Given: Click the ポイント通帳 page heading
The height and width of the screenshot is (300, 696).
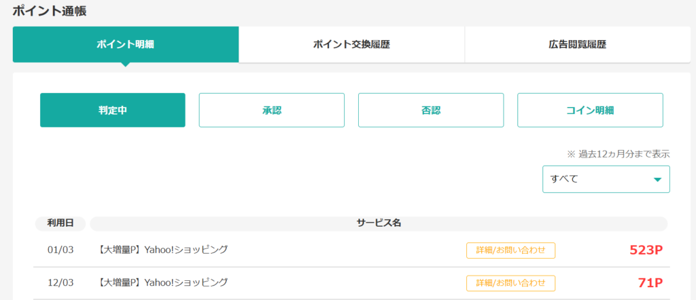Looking at the screenshot, I should tap(50, 11).
